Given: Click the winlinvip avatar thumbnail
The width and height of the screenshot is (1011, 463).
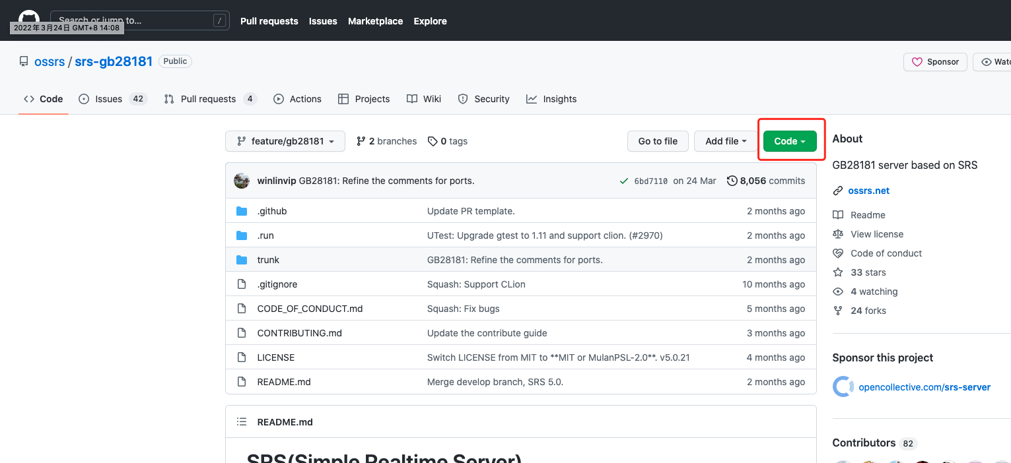Looking at the screenshot, I should pos(242,181).
